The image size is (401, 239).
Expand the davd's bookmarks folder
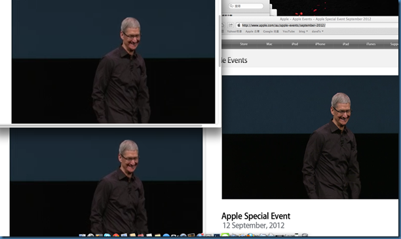click(x=318, y=32)
